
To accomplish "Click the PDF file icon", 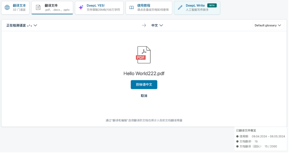I will coord(144,55).
